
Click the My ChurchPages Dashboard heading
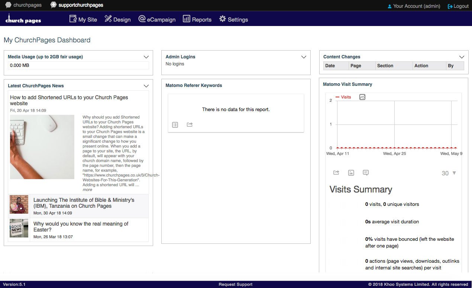pyautogui.click(x=47, y=40)
